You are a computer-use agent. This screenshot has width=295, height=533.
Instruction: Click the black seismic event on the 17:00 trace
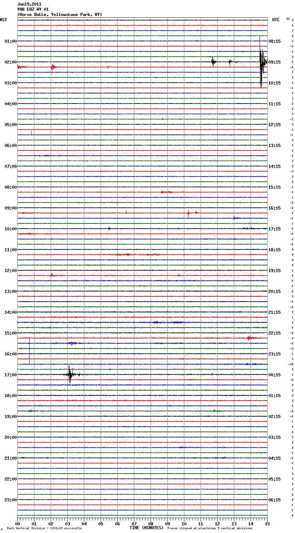tap(70, 375)
